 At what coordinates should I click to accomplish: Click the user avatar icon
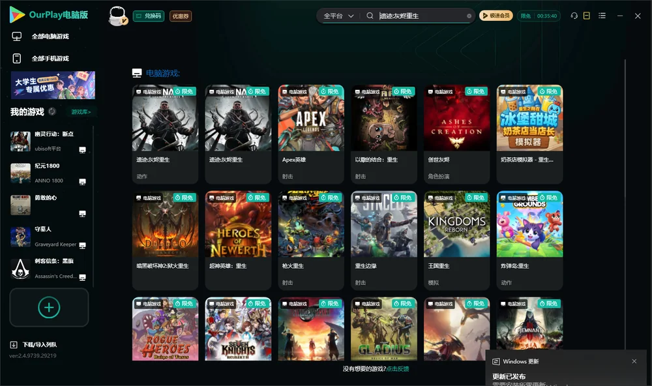pyautogui.click(x=117, y=16)
